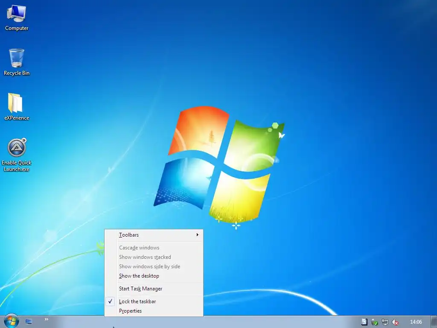Open the taskbar clock showing 14:06
This screenshot has height=328, width=437.
coord(416,322)
